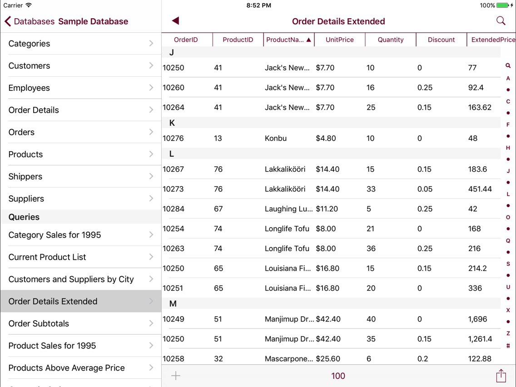Click the UnitPrice column header
This screenshot has width=516, height=387.
(x=340, y=40)
